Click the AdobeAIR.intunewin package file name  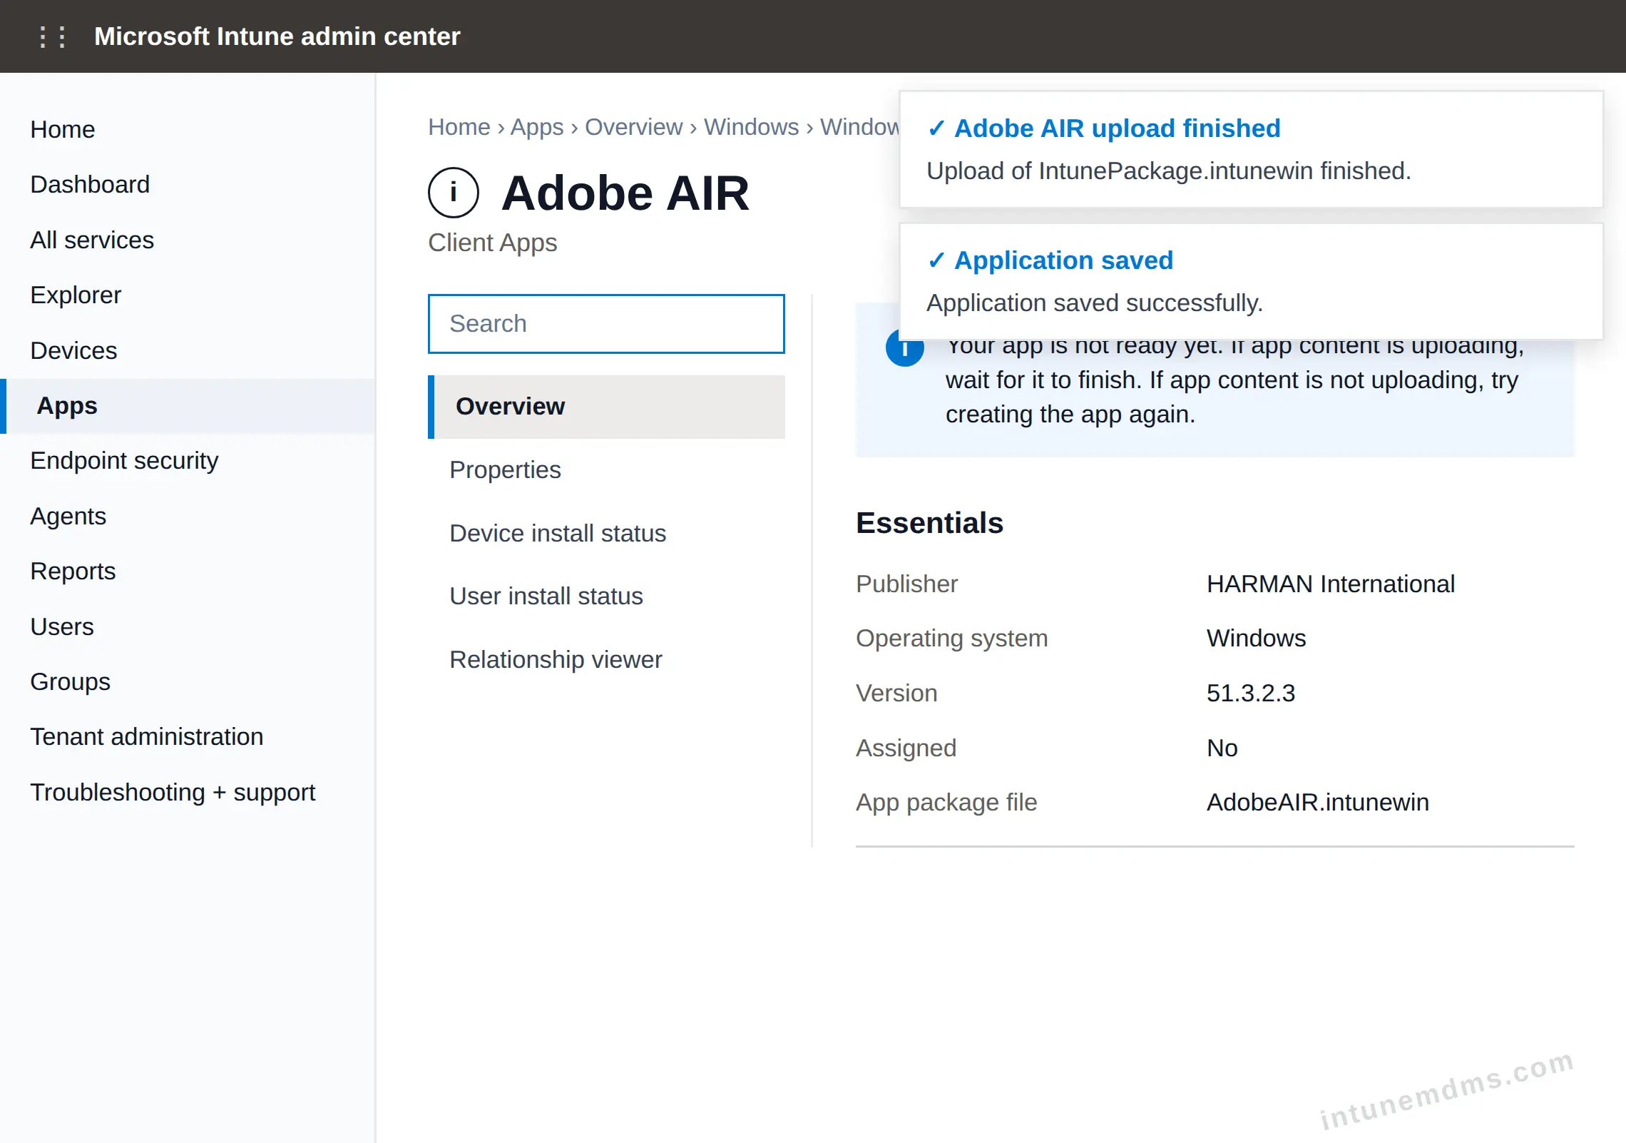(x=1318, y=802)
